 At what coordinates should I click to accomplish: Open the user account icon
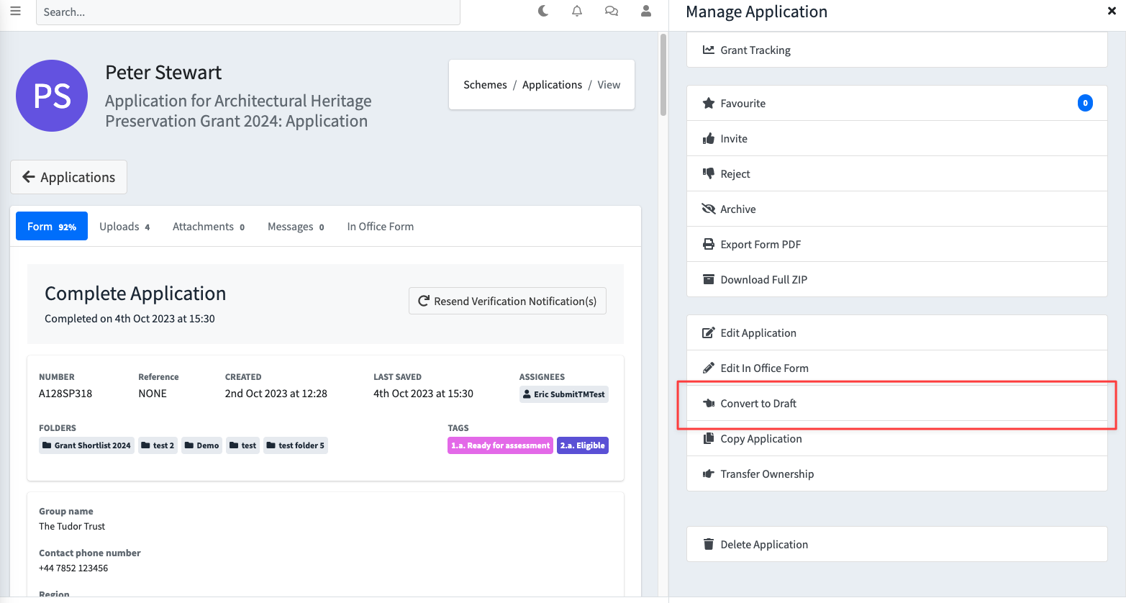[646, 12]
